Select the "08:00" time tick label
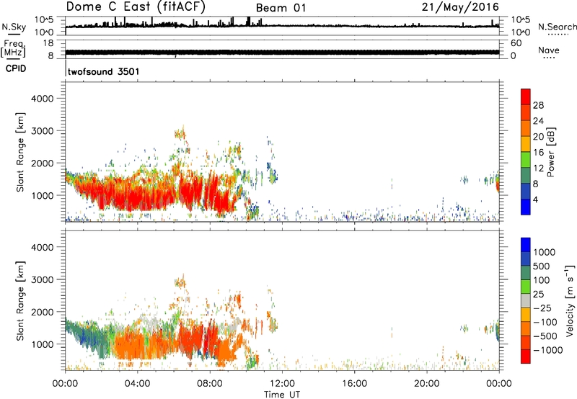The height and width of the screenshot is (399, 577). click(x=210, y=384)
